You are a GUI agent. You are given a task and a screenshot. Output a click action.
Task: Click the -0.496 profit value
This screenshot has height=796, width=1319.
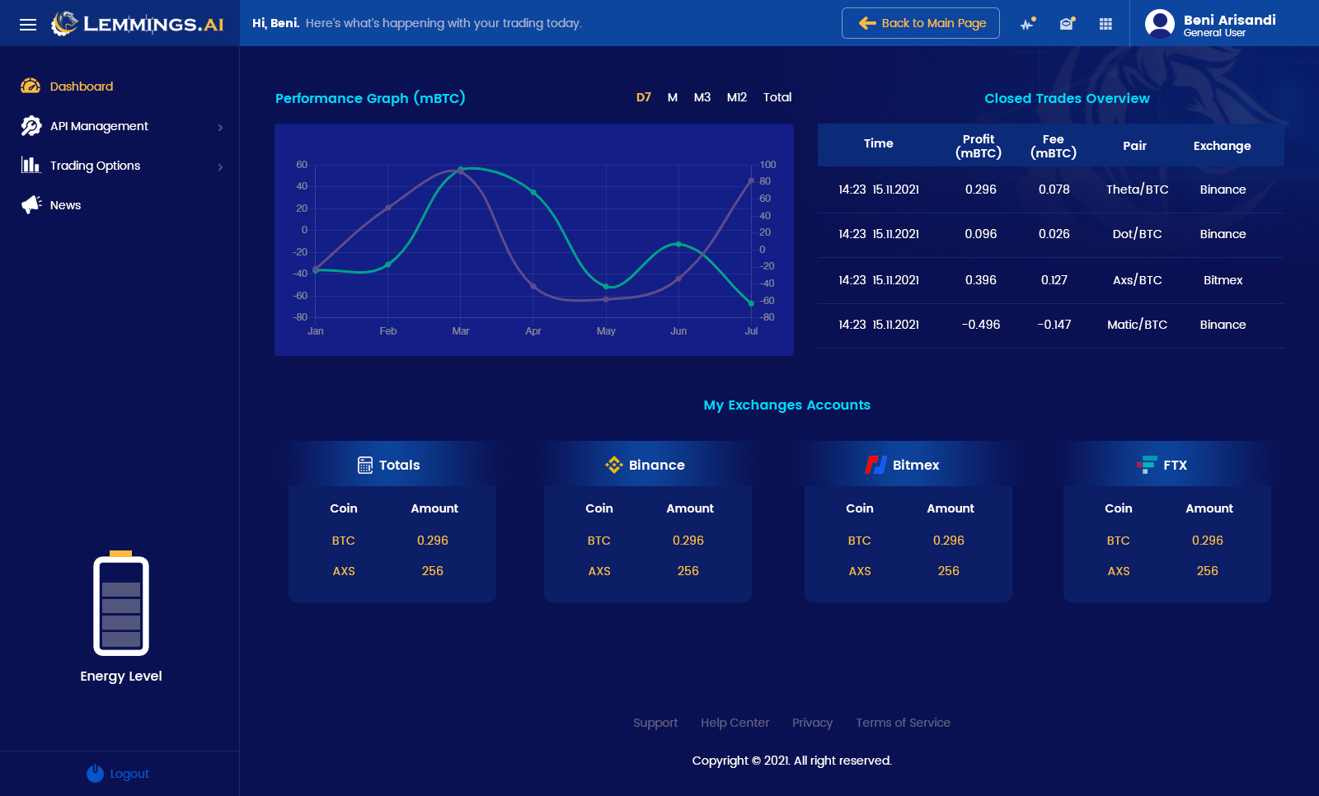click(x=981, y=325)
